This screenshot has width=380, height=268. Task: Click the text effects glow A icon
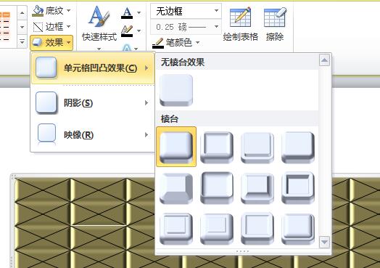coord(127,48)
